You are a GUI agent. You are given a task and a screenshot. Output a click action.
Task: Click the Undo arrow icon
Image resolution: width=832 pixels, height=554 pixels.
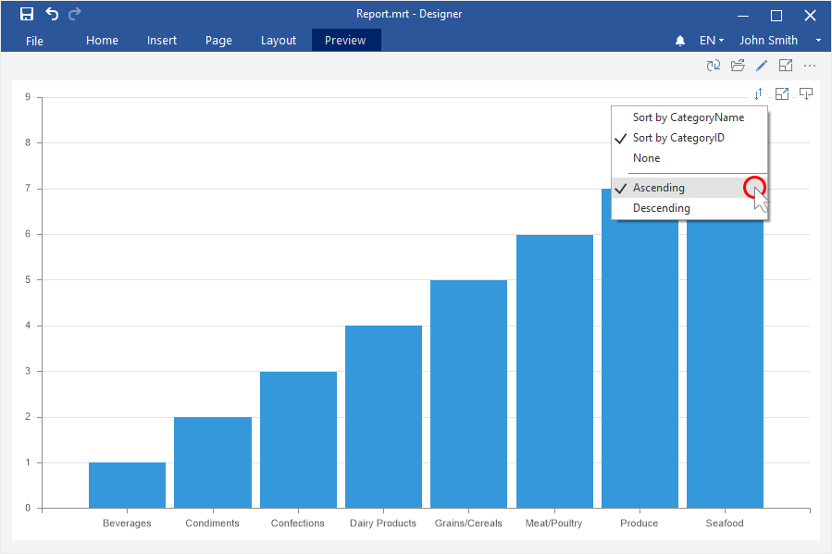[52, 14]
